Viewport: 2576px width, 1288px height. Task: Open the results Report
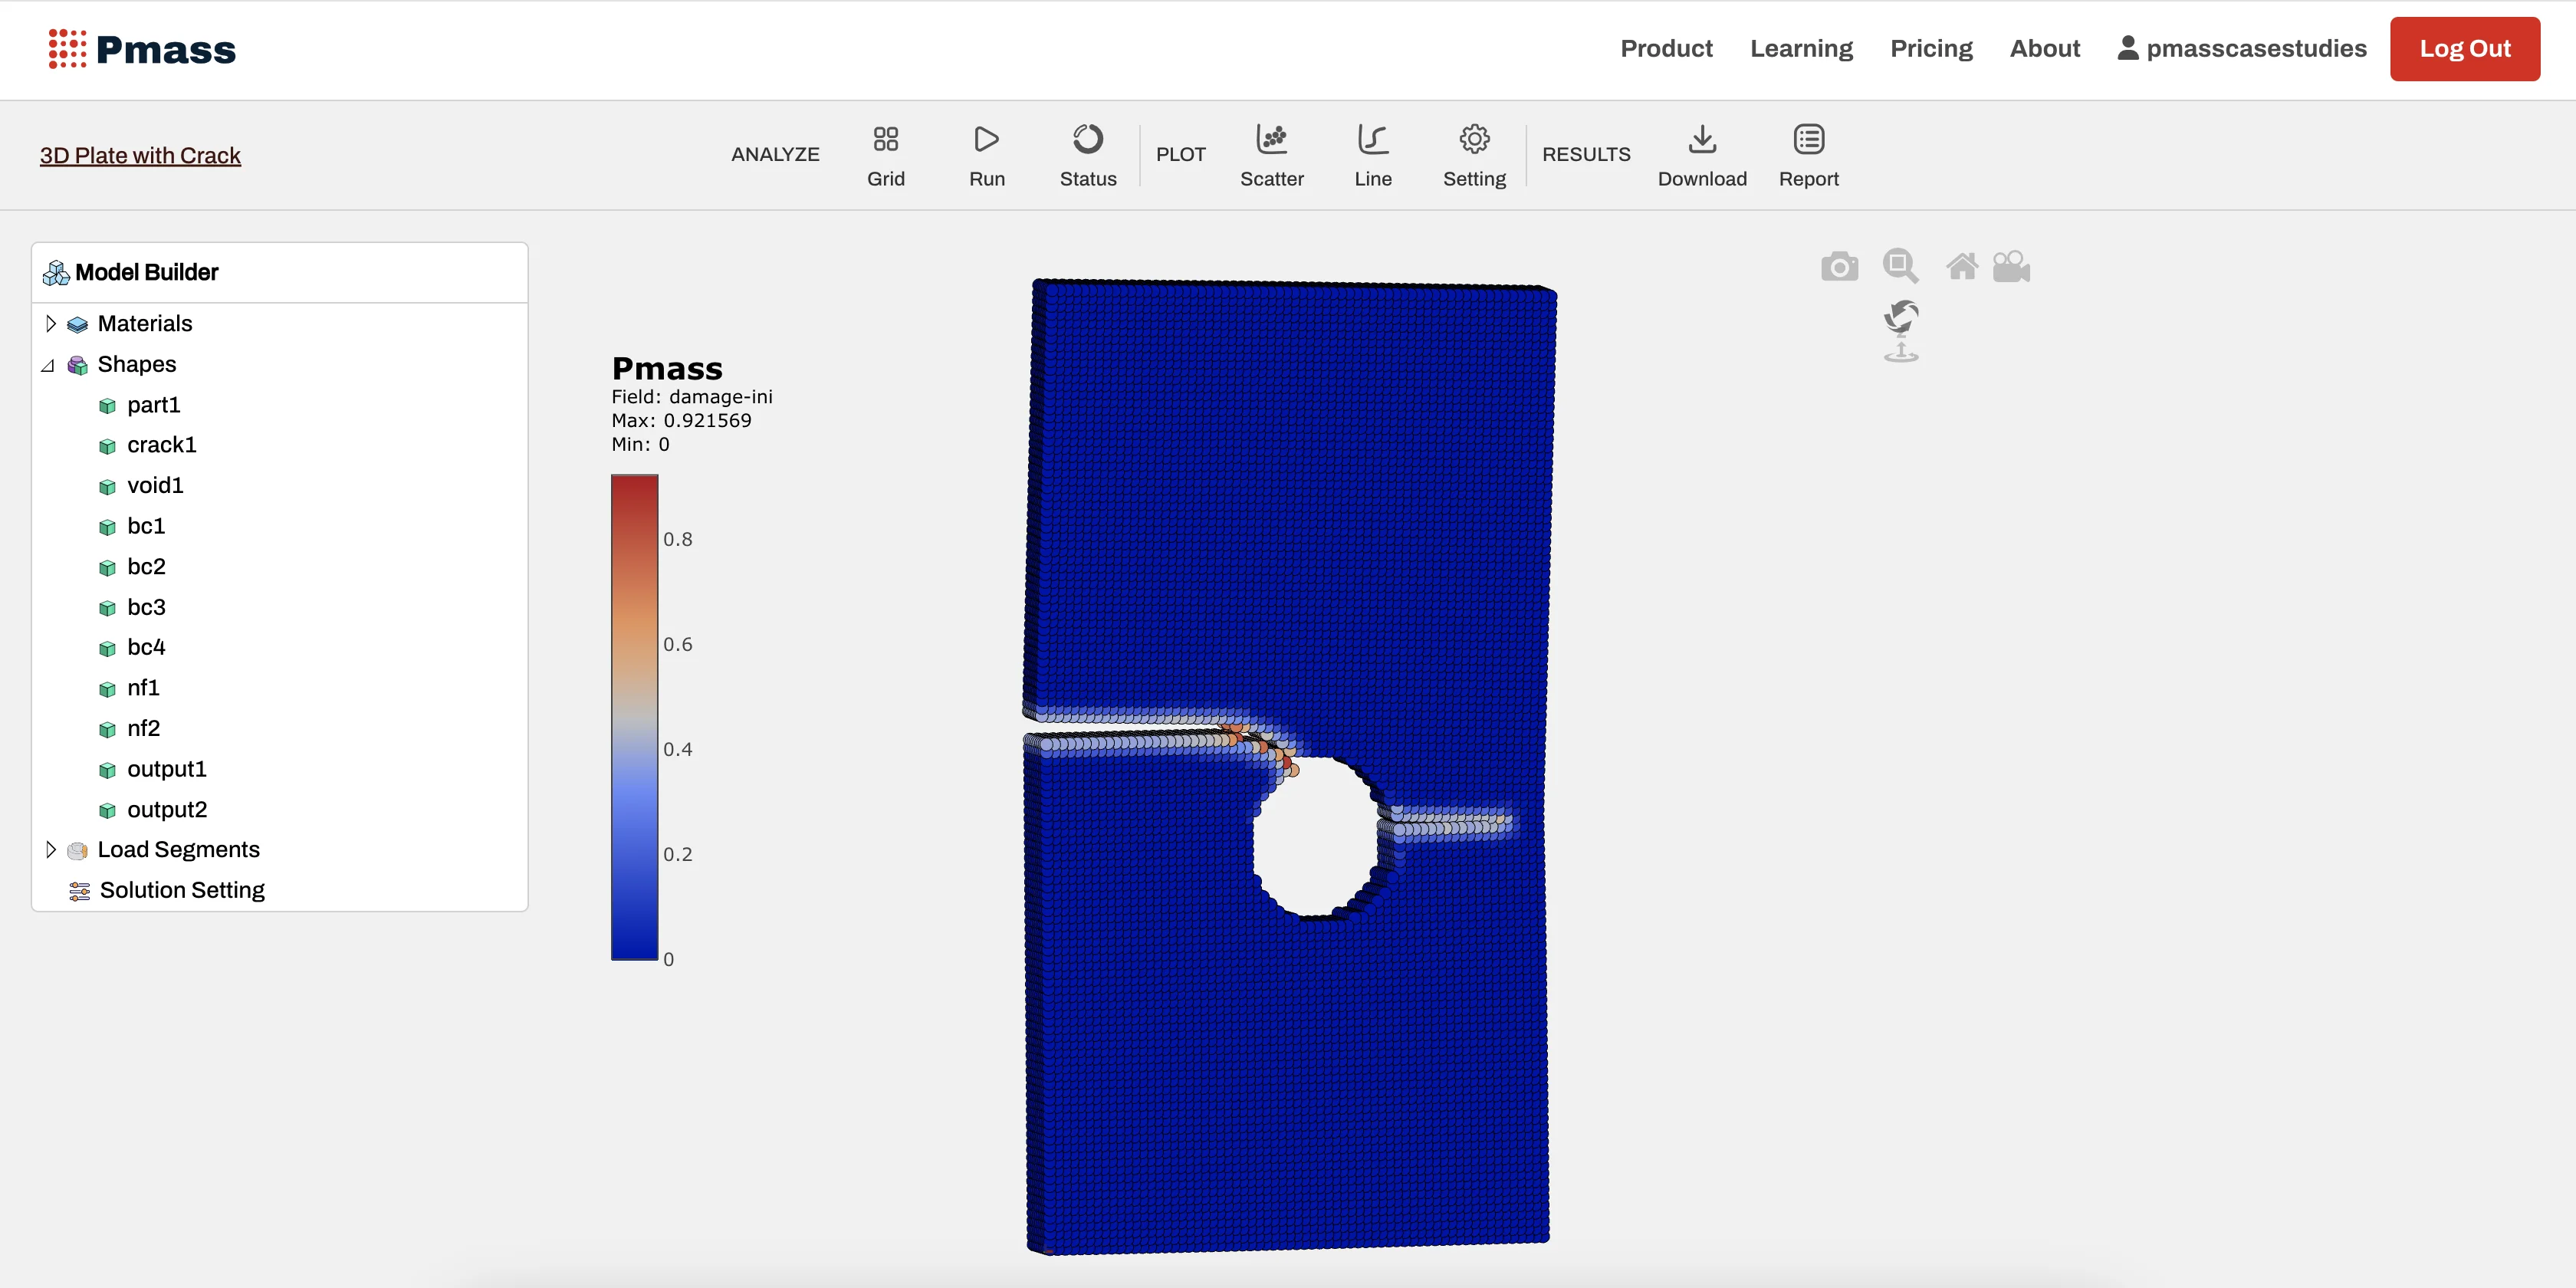click(x=1808, y=156)
